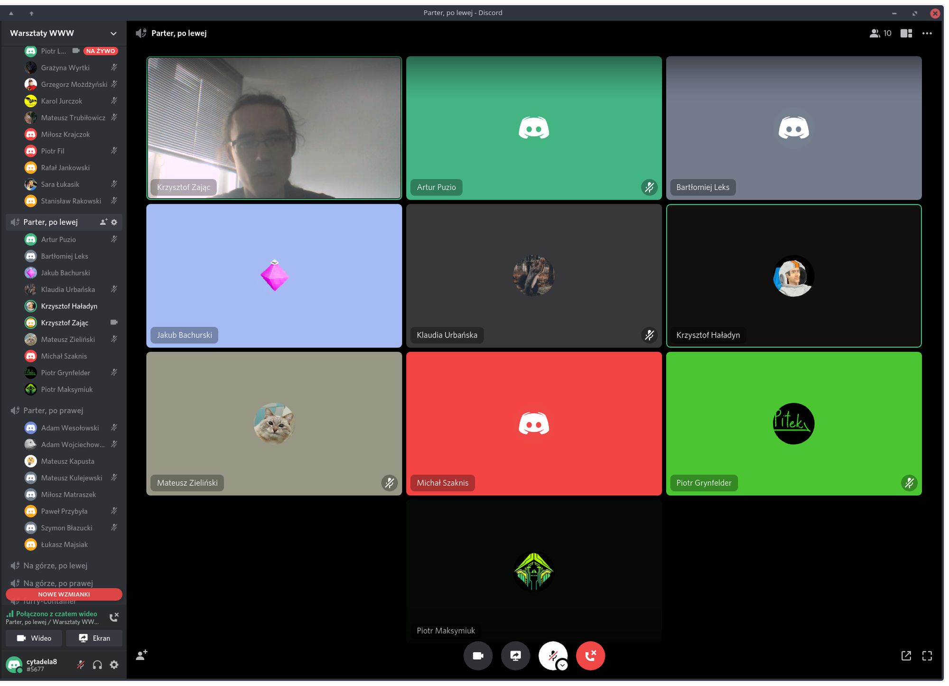Click the Ekran screen share button
949x686 pixels.
pyautogui.click(x=94, y=638)
